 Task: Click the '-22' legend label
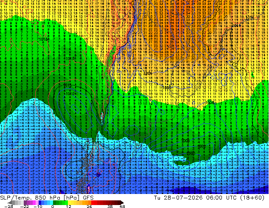pos(24,206)
